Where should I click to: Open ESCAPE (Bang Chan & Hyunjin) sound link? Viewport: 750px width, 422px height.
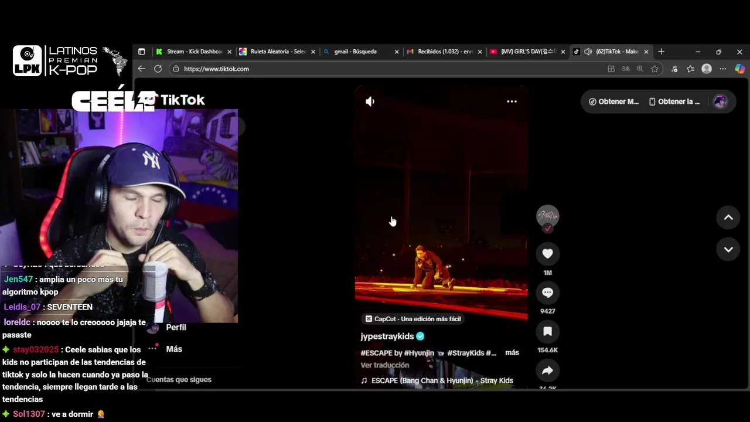(x=442, y=380)
